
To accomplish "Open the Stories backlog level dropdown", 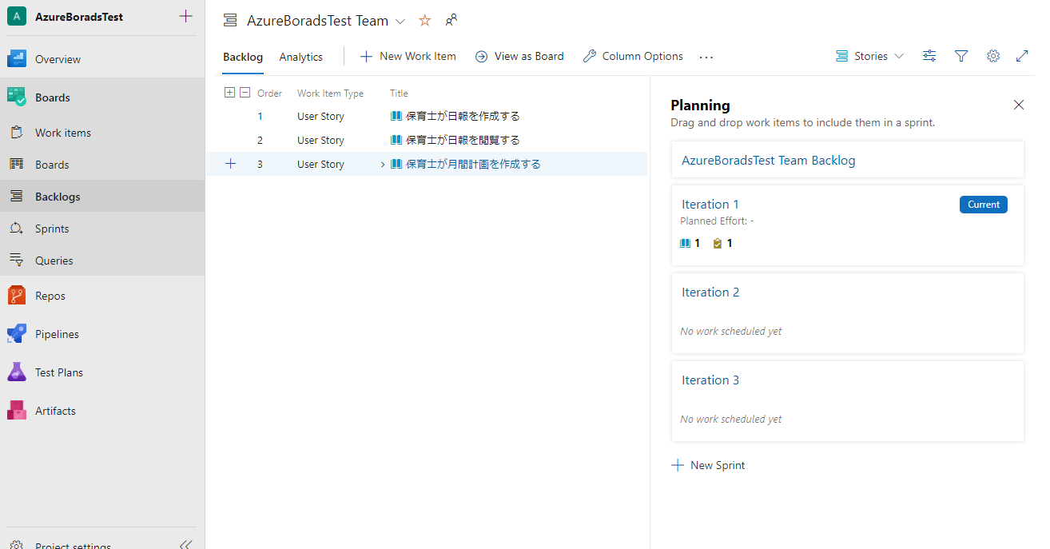I will pyautogui.click(x=870, y=56).
